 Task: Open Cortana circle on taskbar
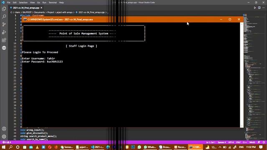click(x=18, y=147)
